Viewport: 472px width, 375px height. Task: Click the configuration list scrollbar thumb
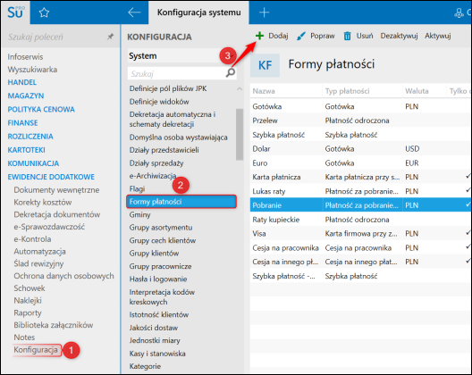click(x=240, y=135)
